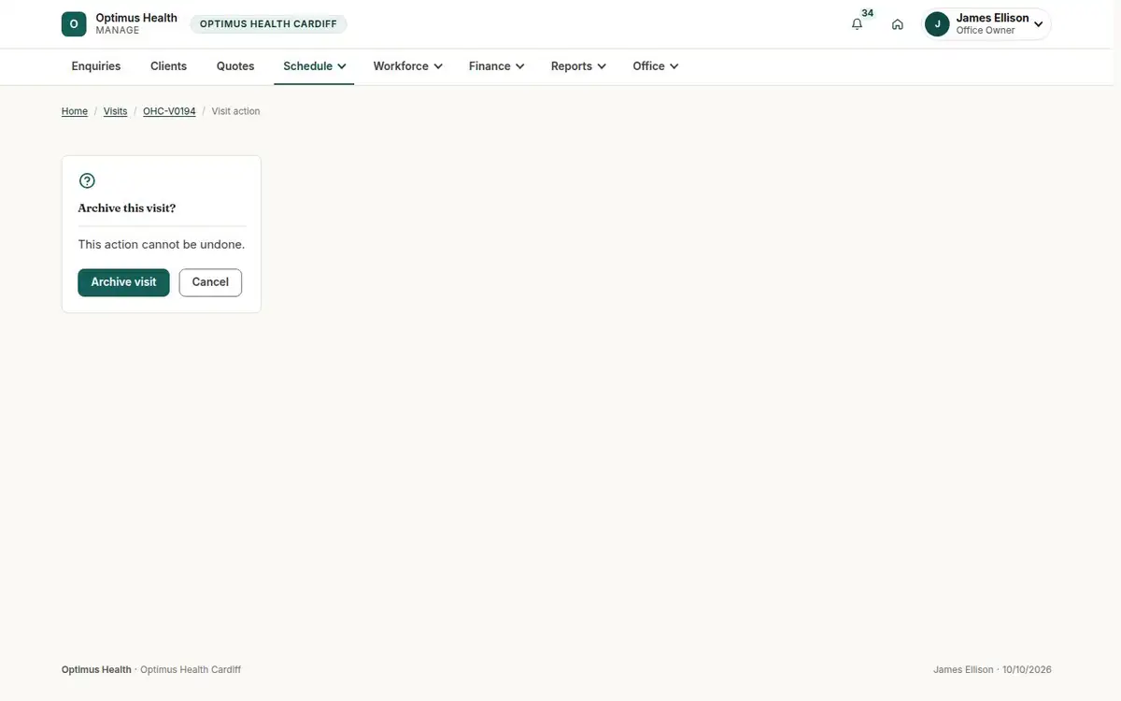The width and height of the screenshot is (1121, 701).
Task: Open the Office dropdown menu
Action: [x=655, y=66]
